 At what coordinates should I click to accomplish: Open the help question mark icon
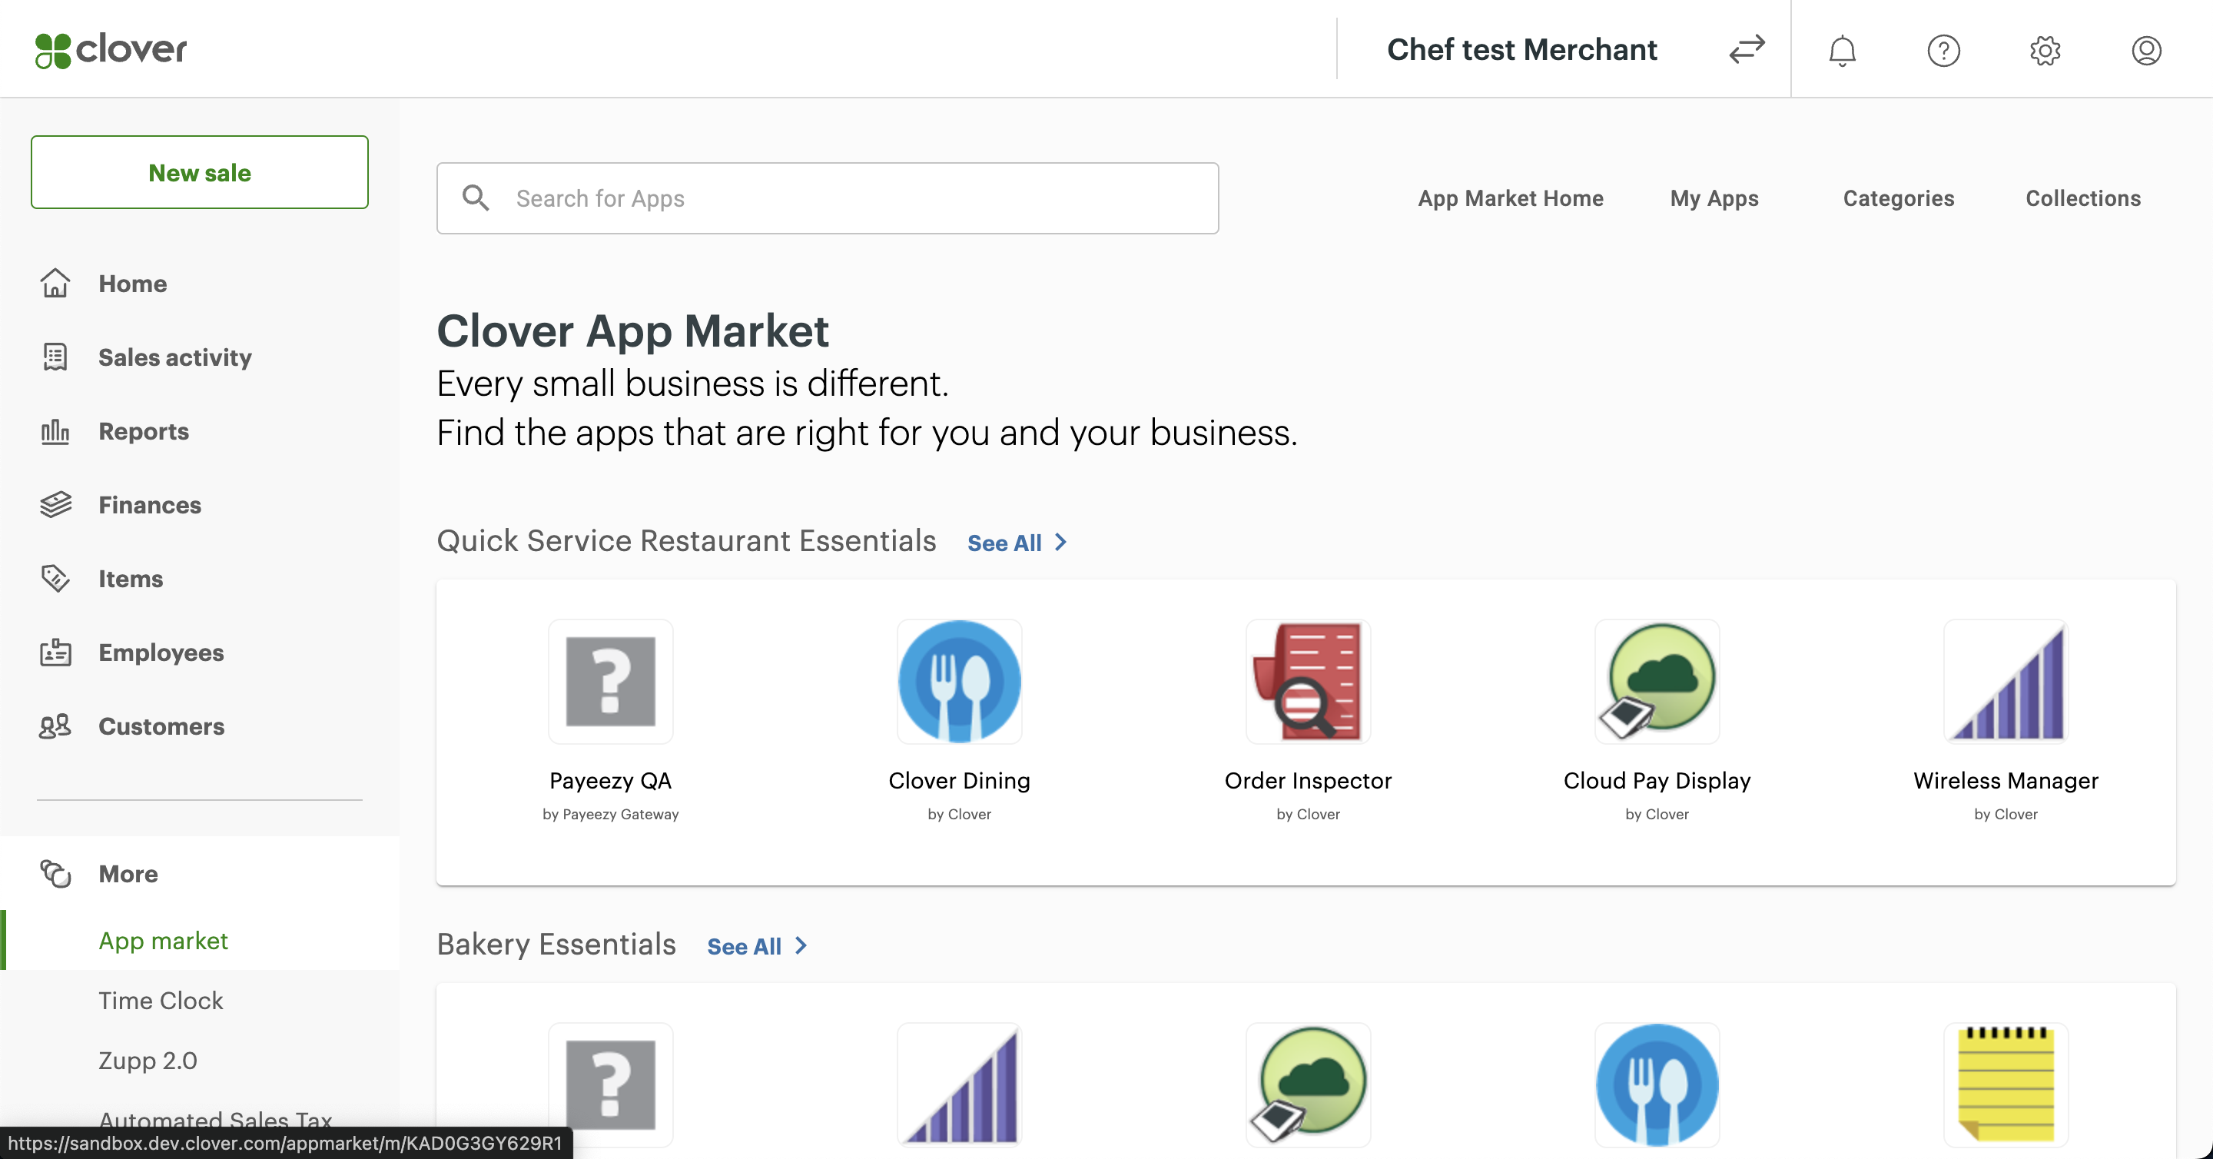click(1943, 50)
